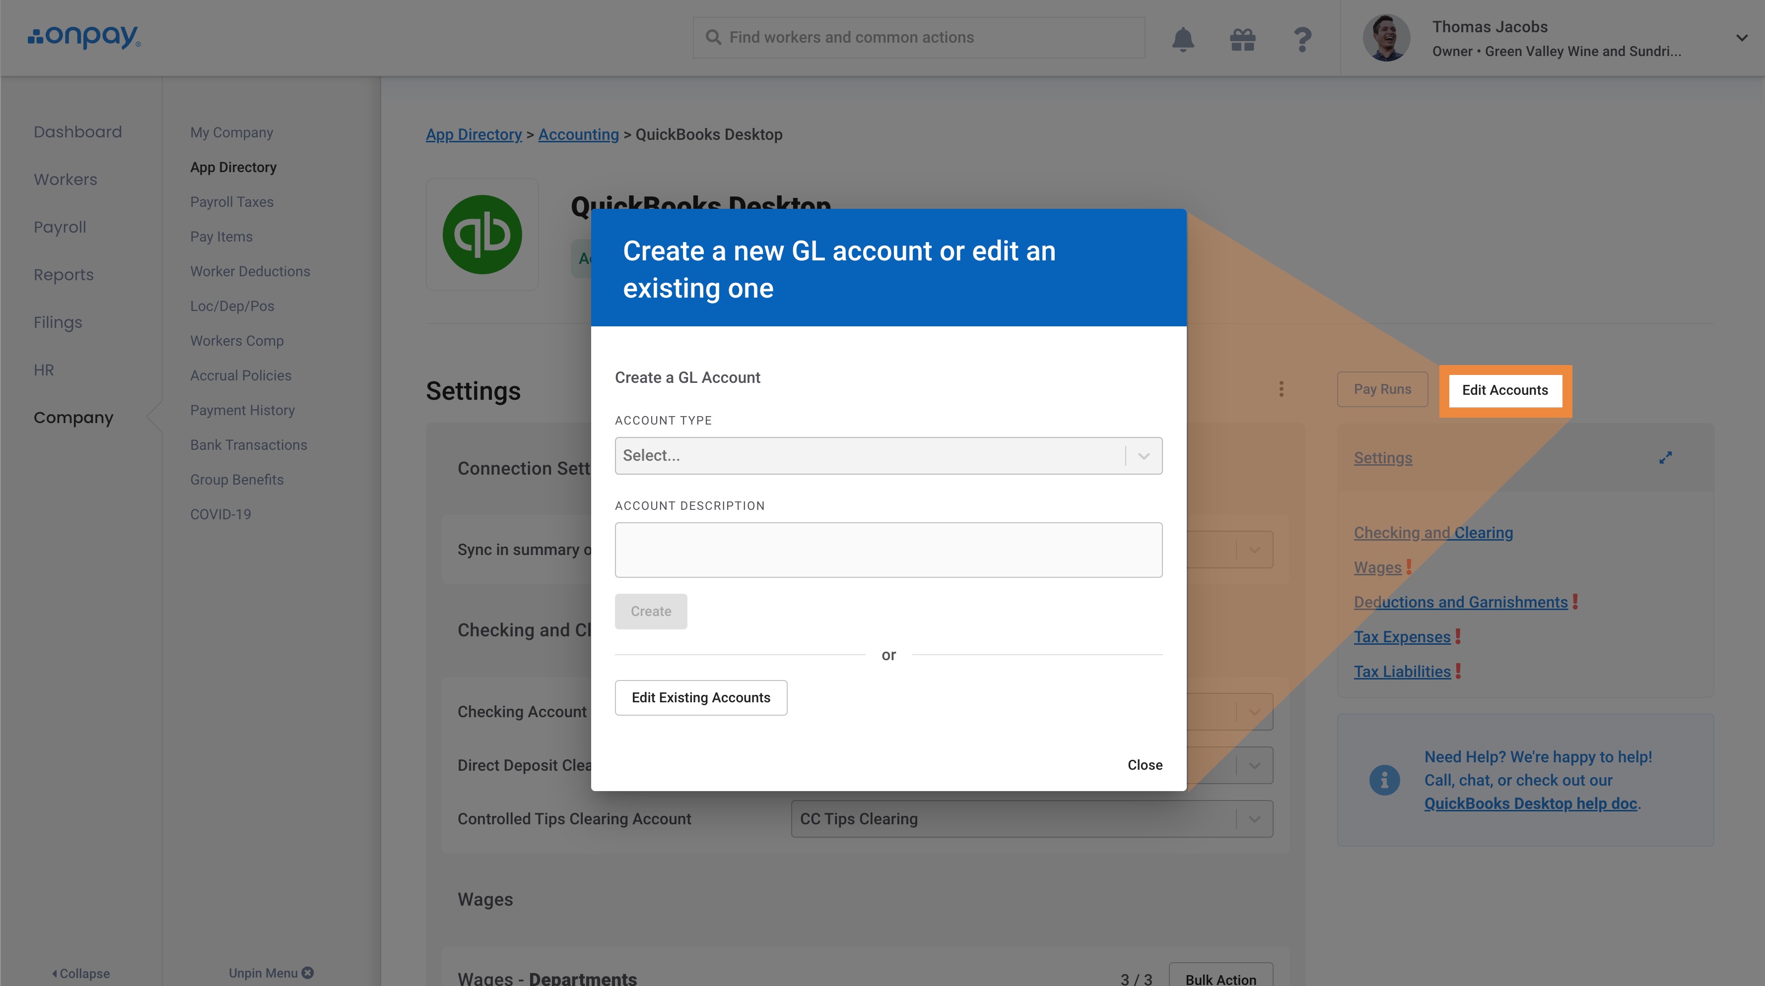Click the Create button
Image resolution: width=1765 pixels, height=986 pixels.
coord(650,611)
